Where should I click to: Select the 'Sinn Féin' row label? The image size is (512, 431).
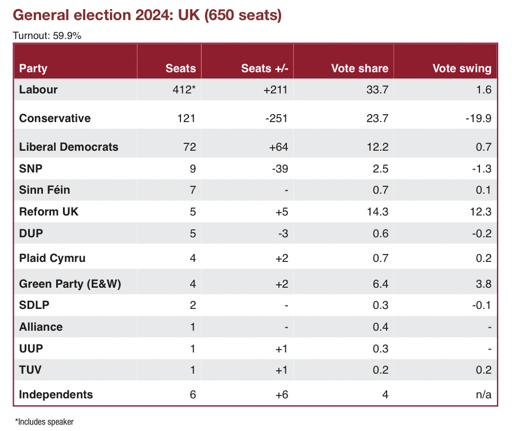pyautogui.click(x=45, y=190)
